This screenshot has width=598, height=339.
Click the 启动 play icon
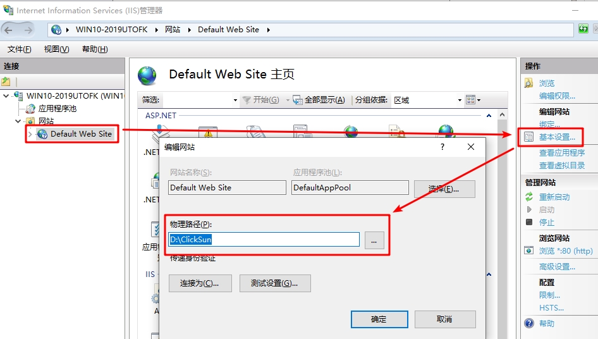pos(529,209)
